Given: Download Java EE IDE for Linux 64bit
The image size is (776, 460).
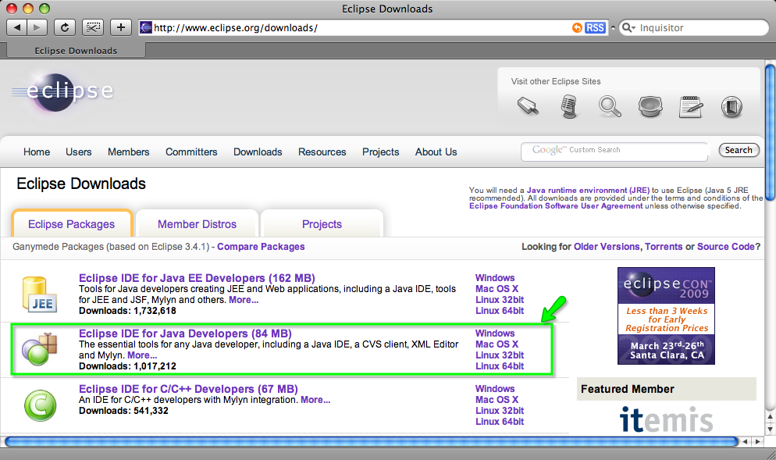Looking at the screenshot, I should (500, 311).
